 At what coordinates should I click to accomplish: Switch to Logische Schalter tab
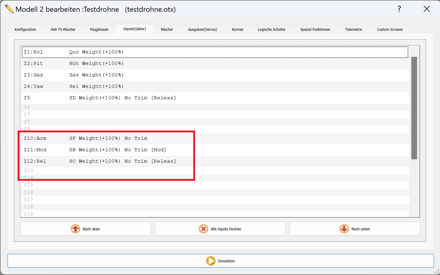[272, 29]
